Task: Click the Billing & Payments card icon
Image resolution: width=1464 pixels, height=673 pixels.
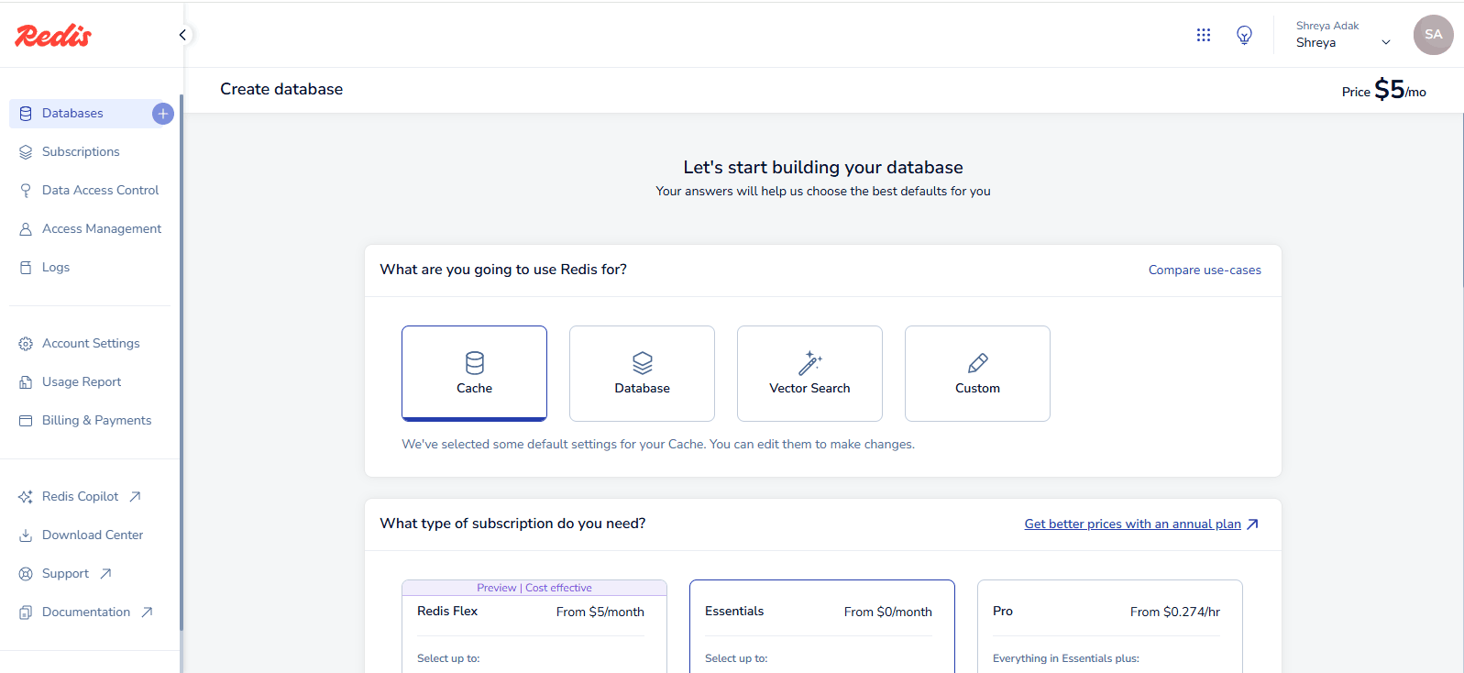Action: [x=26, y=421]
